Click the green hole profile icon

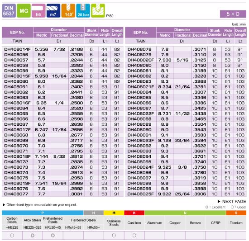[x=98, y=11]
